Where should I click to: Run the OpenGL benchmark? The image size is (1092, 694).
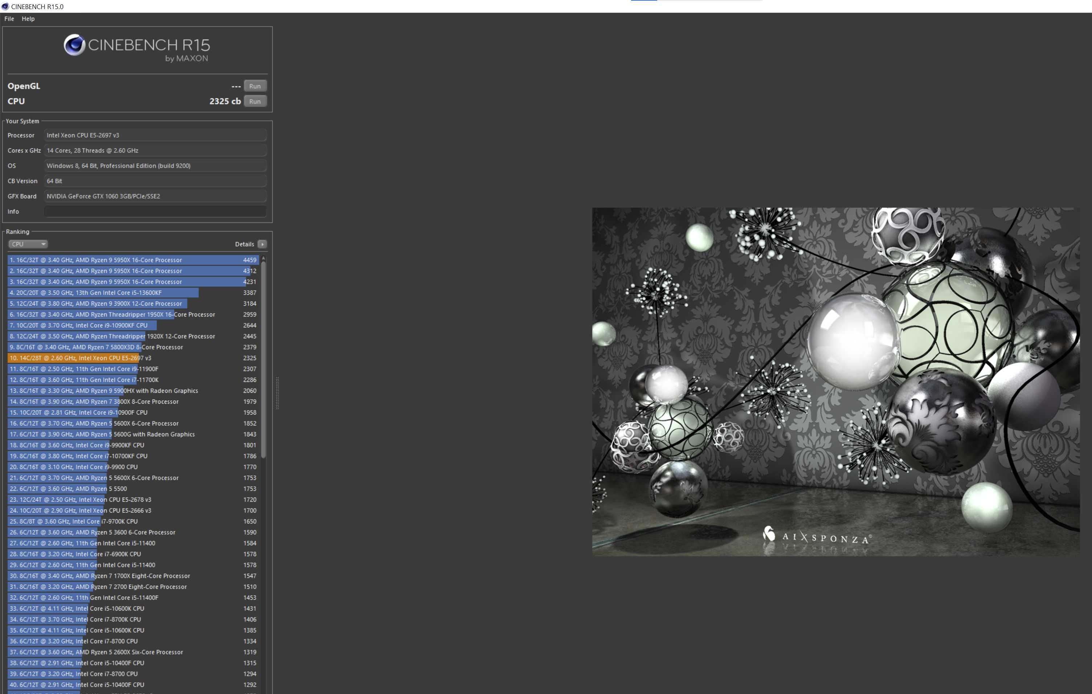coord(255,86)
